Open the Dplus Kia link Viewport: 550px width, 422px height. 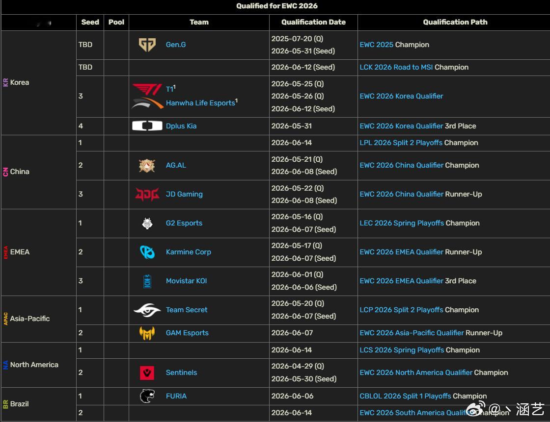[181, 126]
